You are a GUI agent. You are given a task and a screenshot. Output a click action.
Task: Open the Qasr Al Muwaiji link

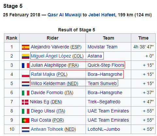click(x=64, y=15)
